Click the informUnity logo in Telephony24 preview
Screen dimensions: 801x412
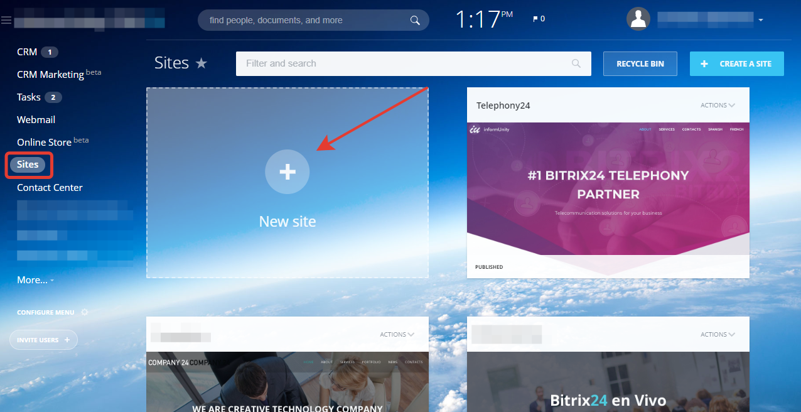tap(489, 130)
